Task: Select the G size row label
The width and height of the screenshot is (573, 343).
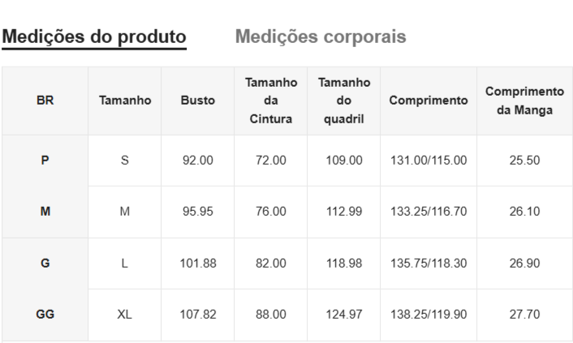Action: coord(45,264)
